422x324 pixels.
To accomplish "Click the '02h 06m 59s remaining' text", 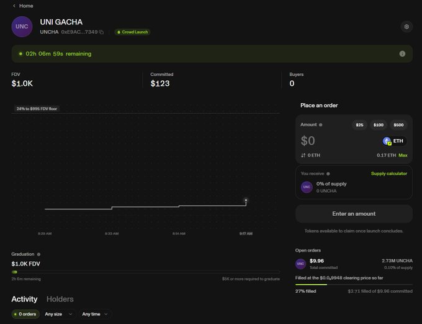I will [58, 53].
